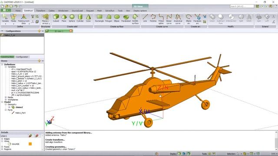The image size is (278, 156).
Task: Click the Stitch modify tool
Action: coord(249,18)
